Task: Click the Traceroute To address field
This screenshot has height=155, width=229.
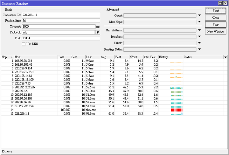Action: click(61, 15)
